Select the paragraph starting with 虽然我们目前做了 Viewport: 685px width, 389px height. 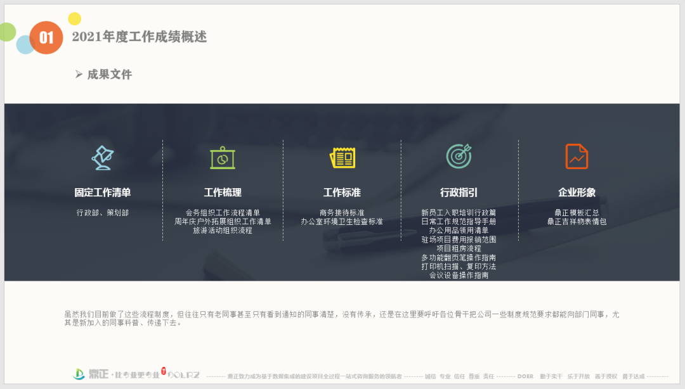tap(341, 318)
